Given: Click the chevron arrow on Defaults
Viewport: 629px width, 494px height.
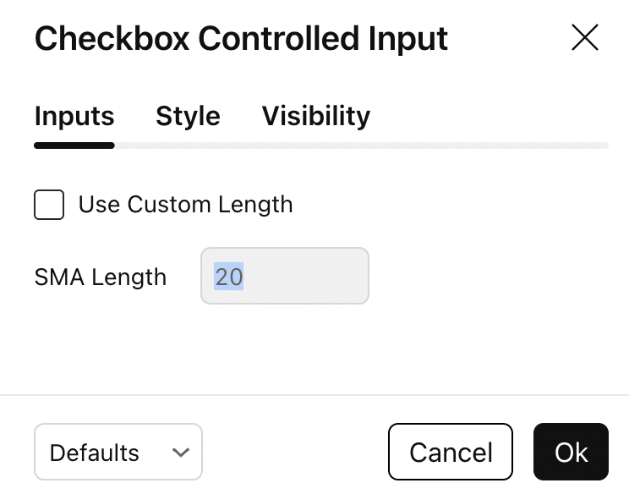Looking at the screenshot, I should (180, 453).
